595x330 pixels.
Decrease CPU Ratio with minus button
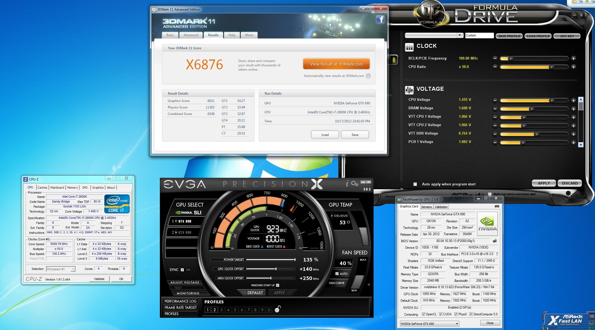coord(495,67)
